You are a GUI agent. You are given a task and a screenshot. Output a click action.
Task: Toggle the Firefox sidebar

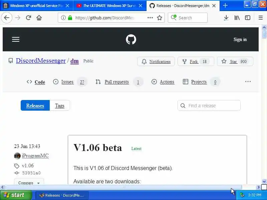click(248, 18)
